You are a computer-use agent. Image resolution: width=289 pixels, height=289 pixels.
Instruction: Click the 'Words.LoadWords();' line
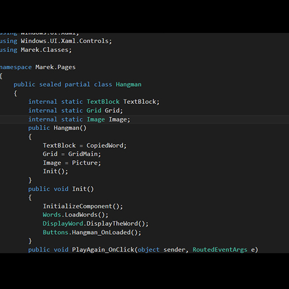[x=76, y=215]
